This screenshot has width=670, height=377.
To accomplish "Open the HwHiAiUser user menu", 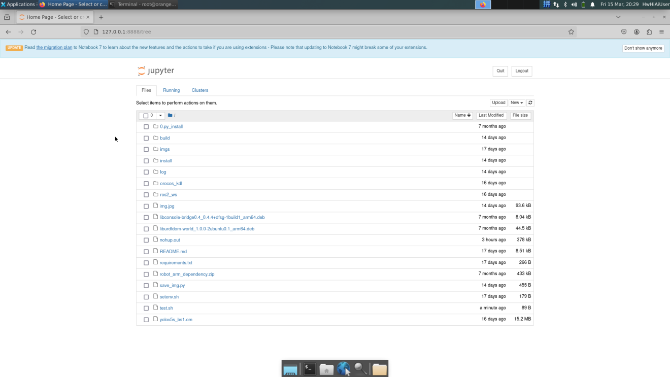I will point(656,5).
